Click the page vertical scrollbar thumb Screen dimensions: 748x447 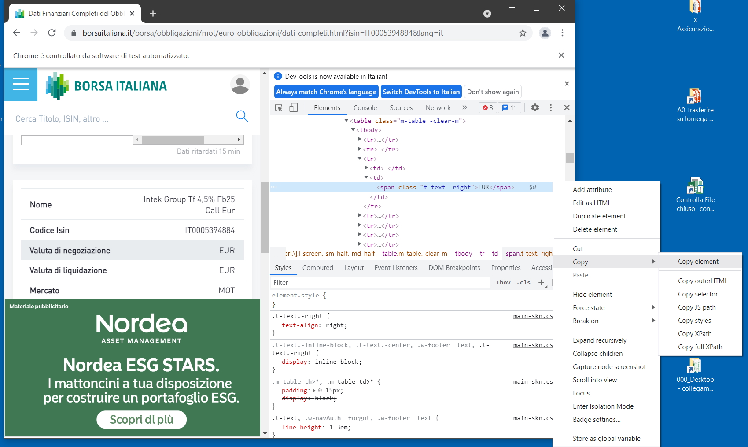point(265,218)
